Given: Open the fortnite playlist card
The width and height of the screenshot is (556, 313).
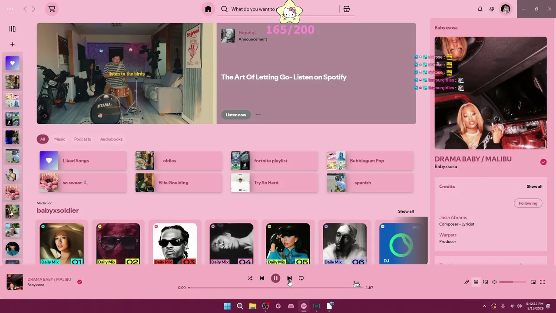Looking at the screenshot, I should tap(275, 161).
